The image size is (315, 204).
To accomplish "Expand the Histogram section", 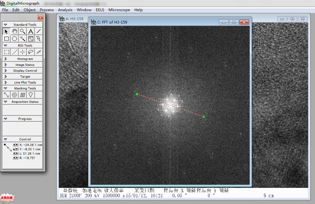I will click(x=6, y=59).
